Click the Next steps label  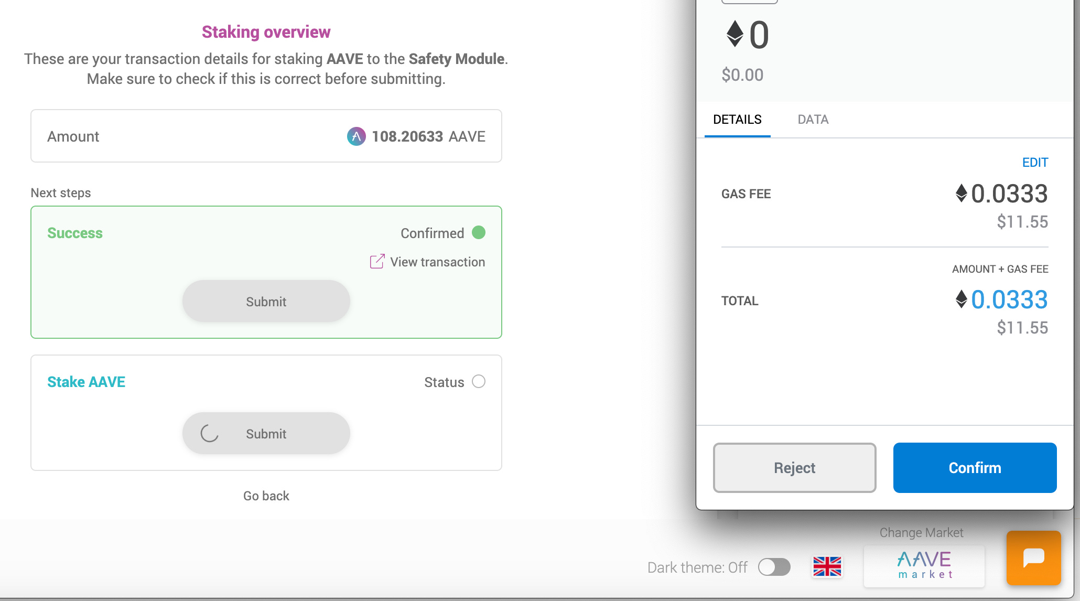[61, 193]
